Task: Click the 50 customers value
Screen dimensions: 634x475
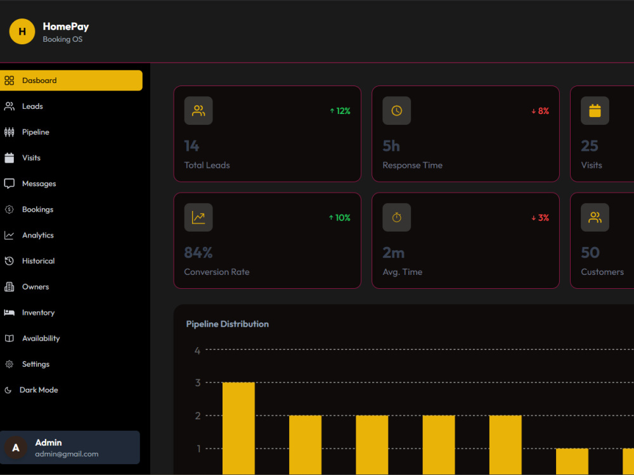Action: click(x=590, y=253)
